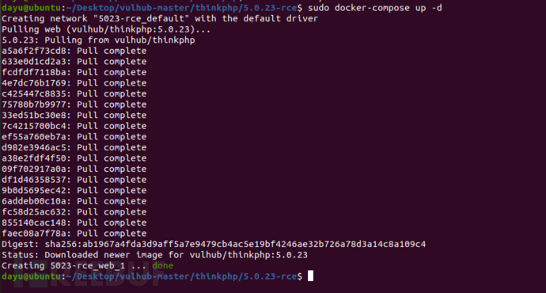Click the layer ID 633e0d1cd2a3
The height and width of the screenshot is (293, 546).
34,62
